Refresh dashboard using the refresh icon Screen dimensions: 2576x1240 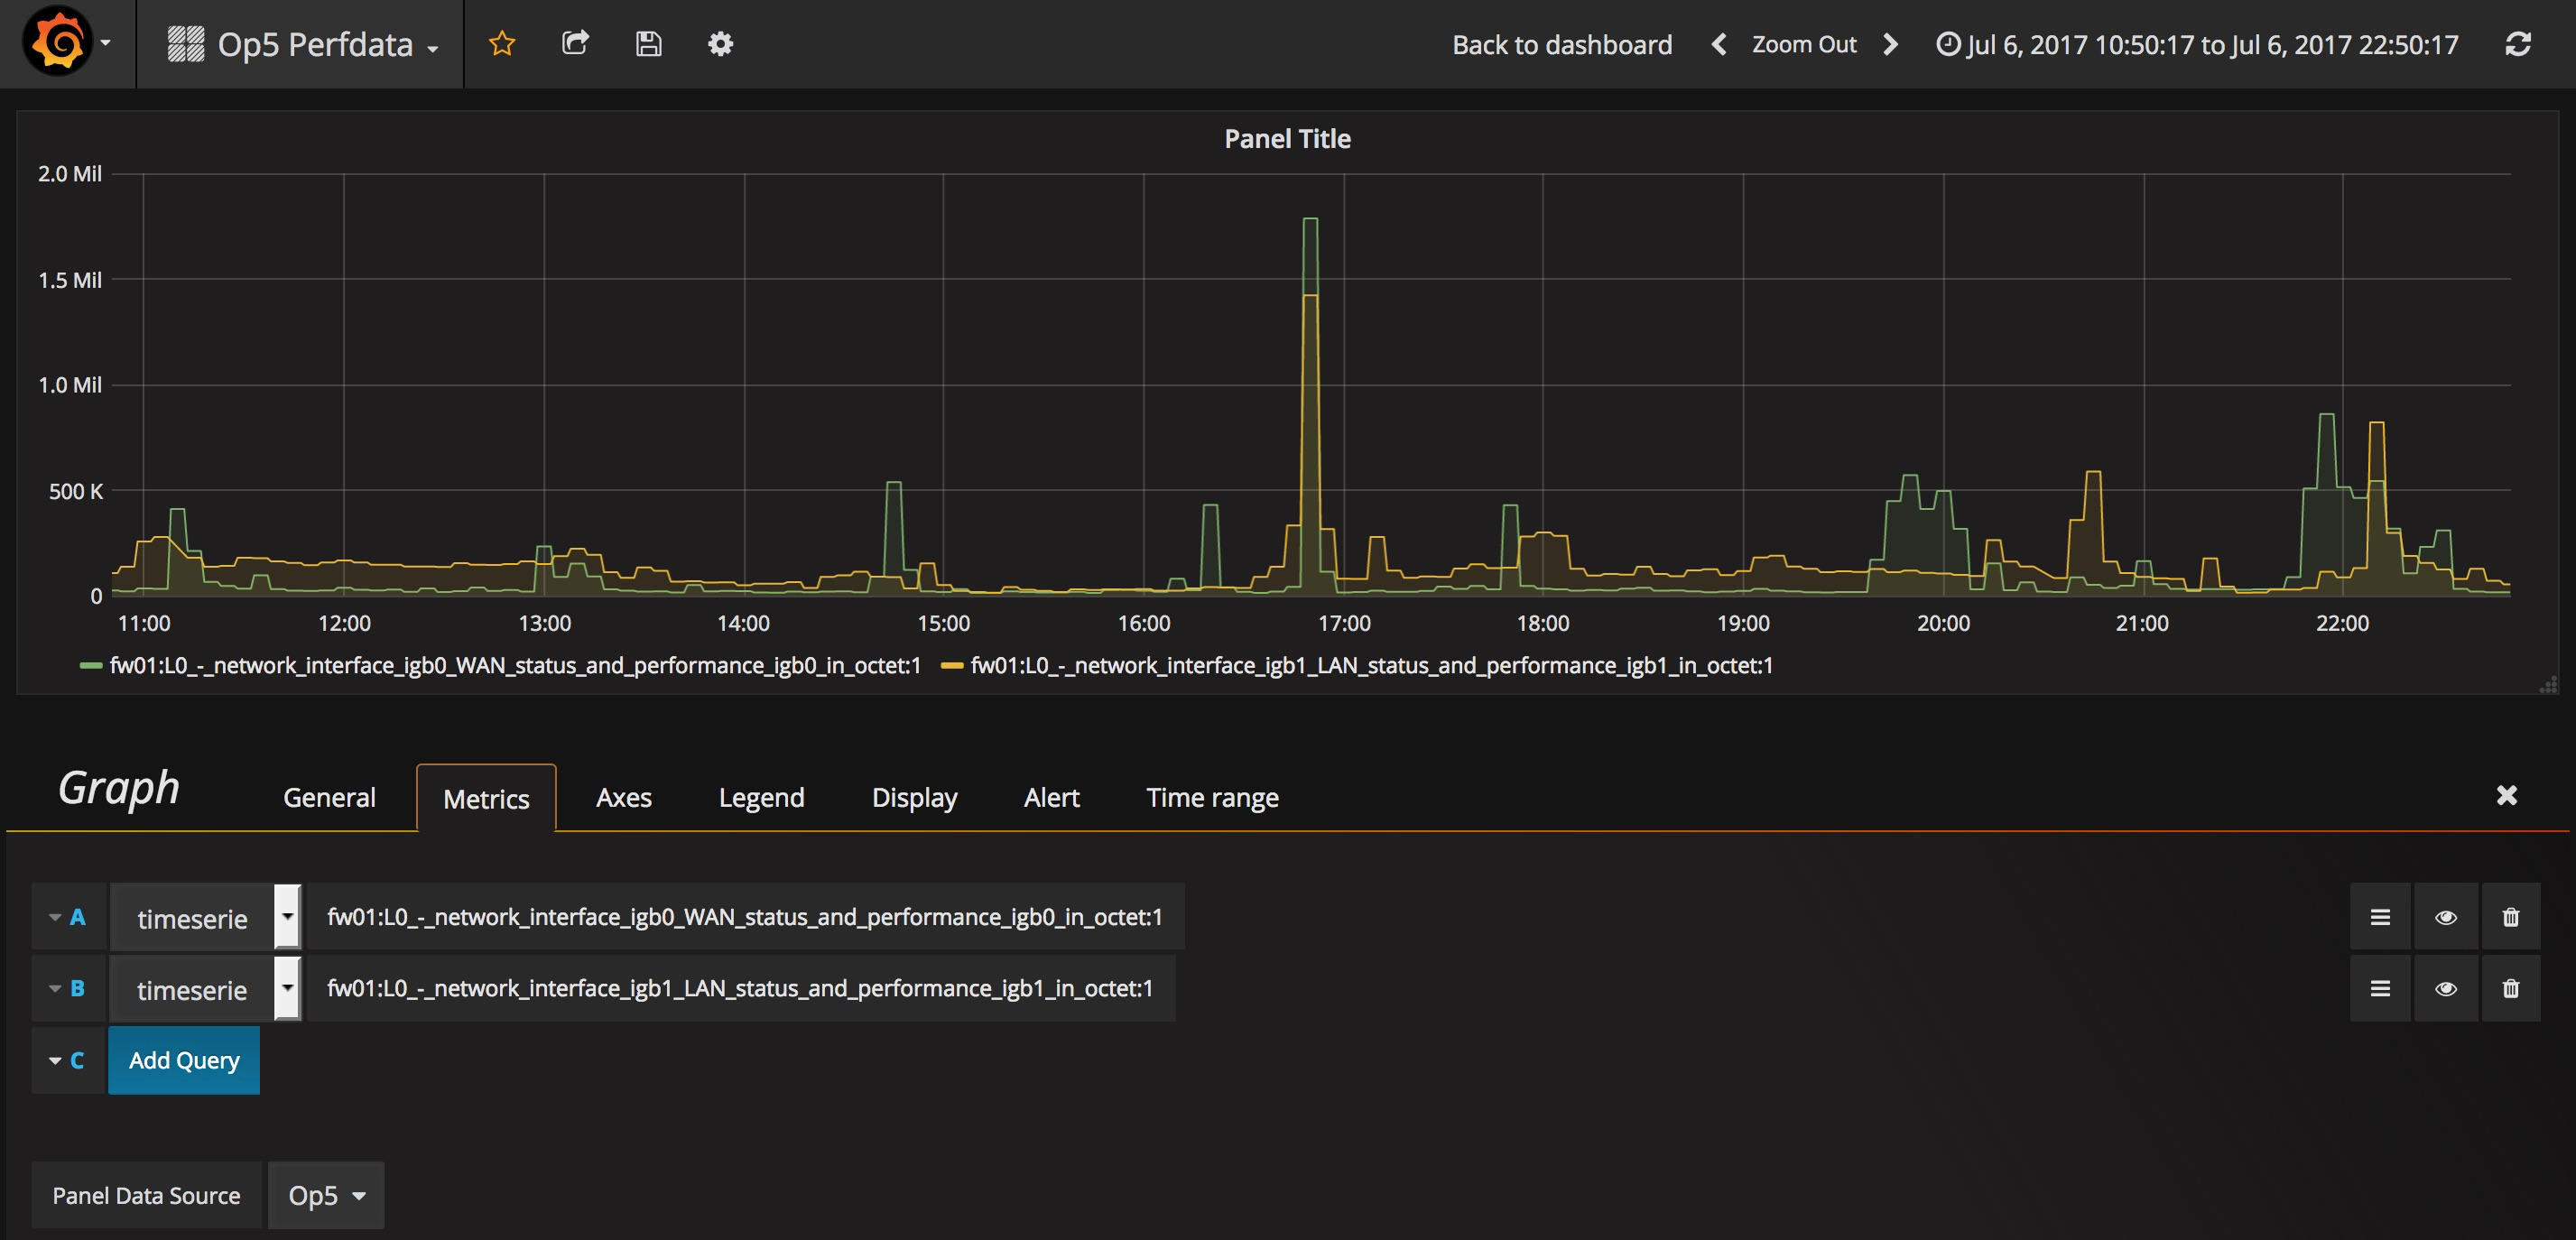pos(2517,44)
